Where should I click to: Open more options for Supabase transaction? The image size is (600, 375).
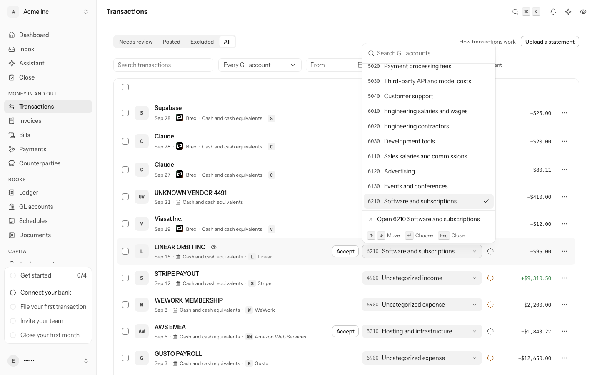(565, 113)
